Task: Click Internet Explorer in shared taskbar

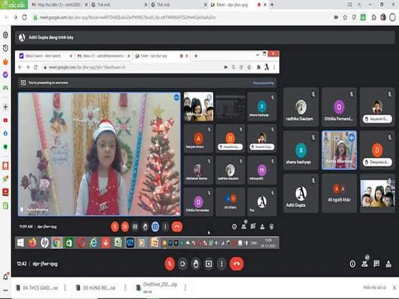Action: tap(93, 243)
